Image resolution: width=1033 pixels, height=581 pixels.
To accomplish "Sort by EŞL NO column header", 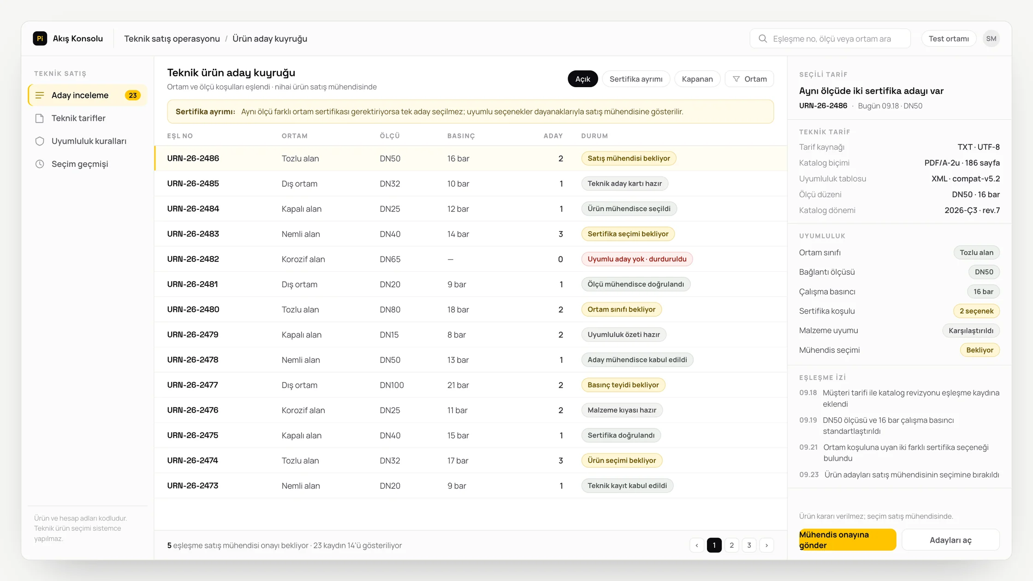I will (x=180, y=136).
